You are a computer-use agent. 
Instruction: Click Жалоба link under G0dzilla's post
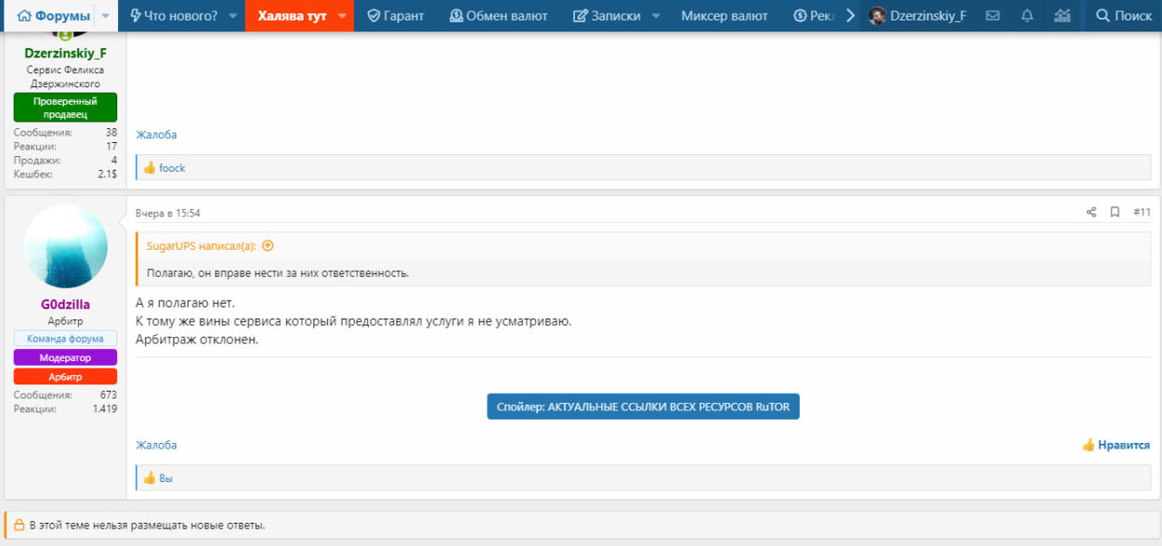point(156,445)
